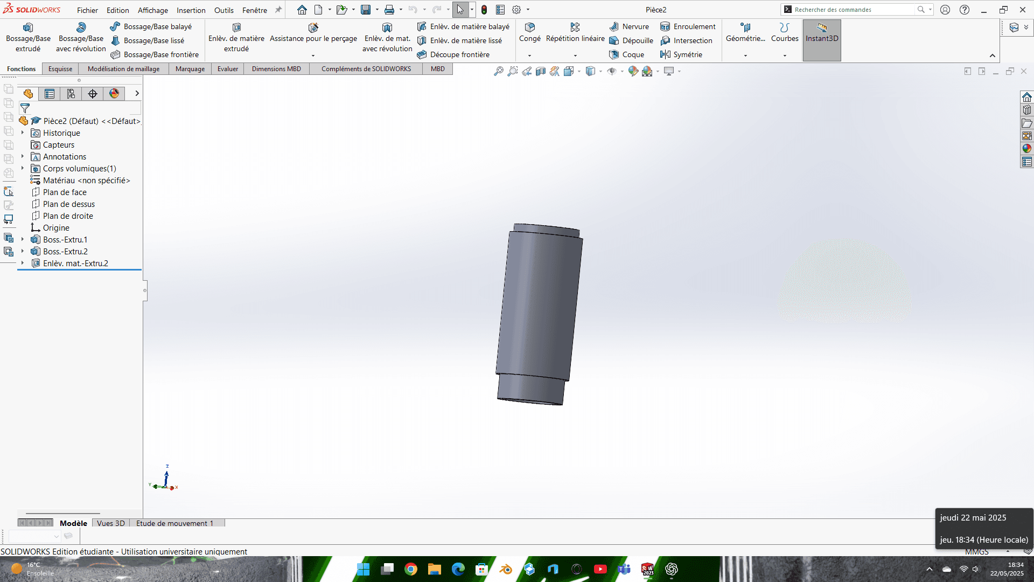
Task: Select the Coque shell tool
Action: coord(627,54)
